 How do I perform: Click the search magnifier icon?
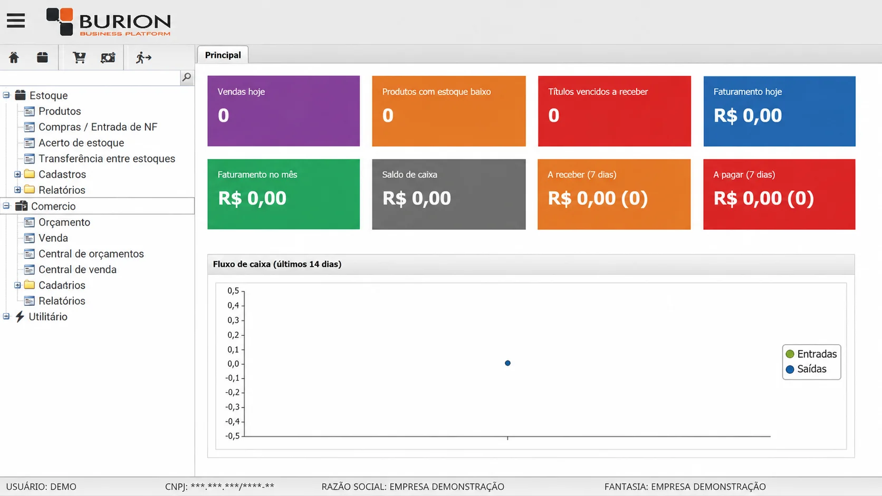tap(187, 77)
